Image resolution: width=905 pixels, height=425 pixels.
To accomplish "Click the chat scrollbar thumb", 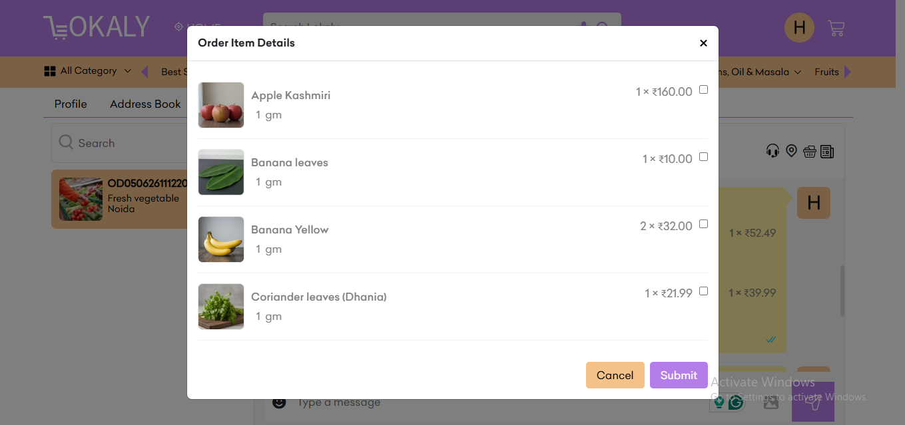I will [842, 291].
